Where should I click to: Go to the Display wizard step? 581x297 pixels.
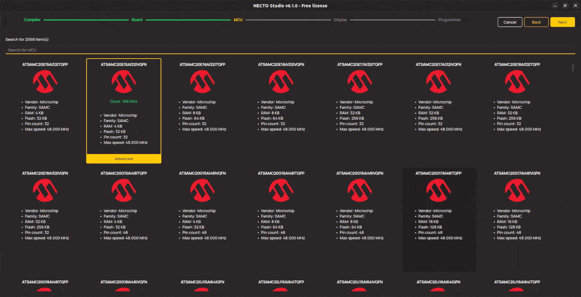pyautogui.click(x=340, y=20)
